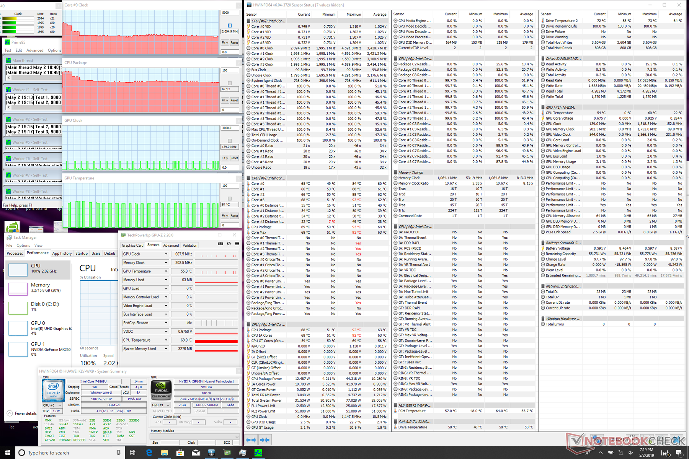689x459 pixels.
Task: Open Microsoft Store from the taskbar
Action: [180, 452]
